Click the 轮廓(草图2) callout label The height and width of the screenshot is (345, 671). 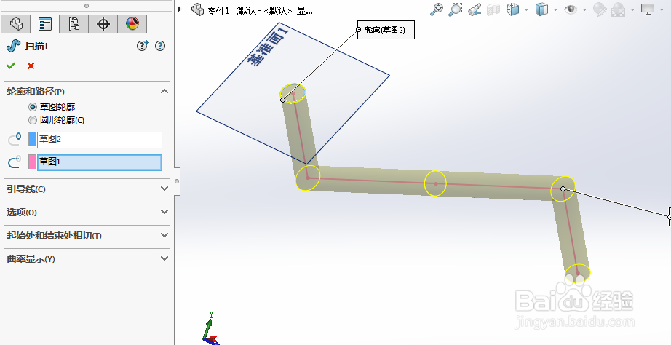click(386, 30)
